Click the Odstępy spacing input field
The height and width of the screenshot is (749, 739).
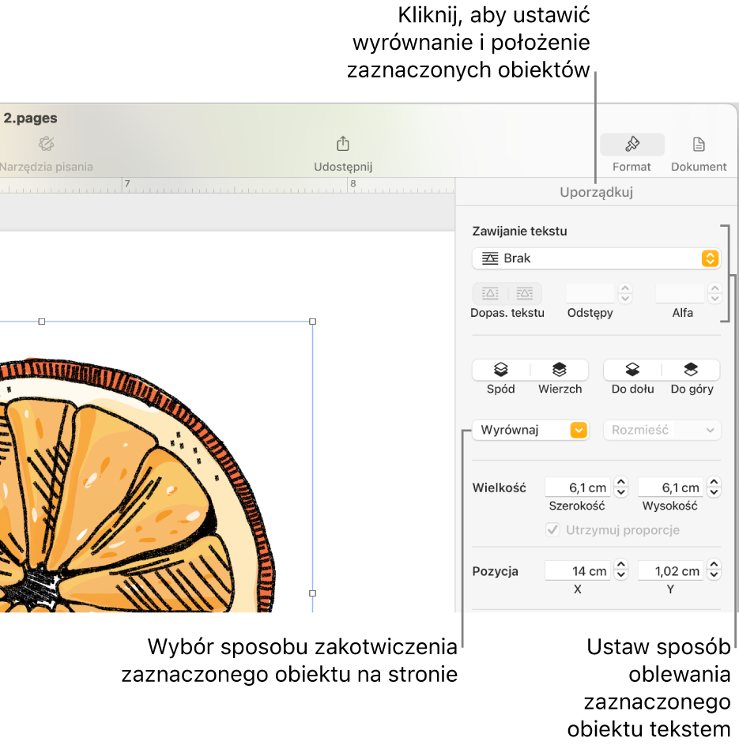[590, 293]
